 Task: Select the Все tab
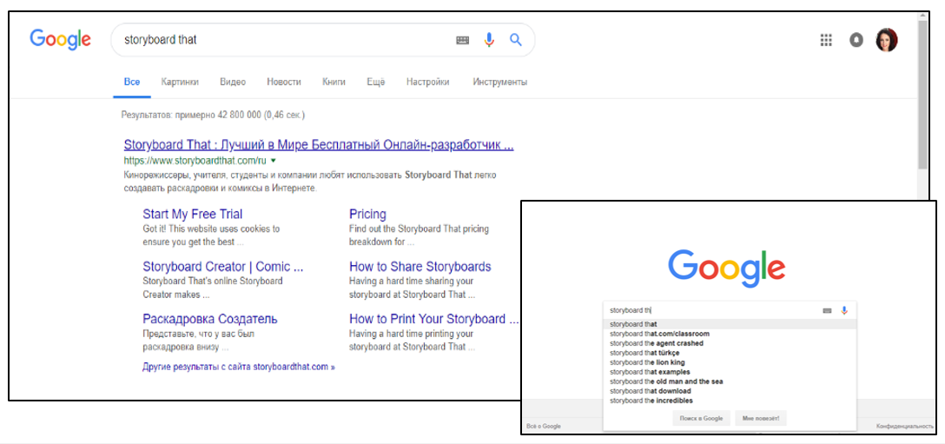tap(132, 82)
